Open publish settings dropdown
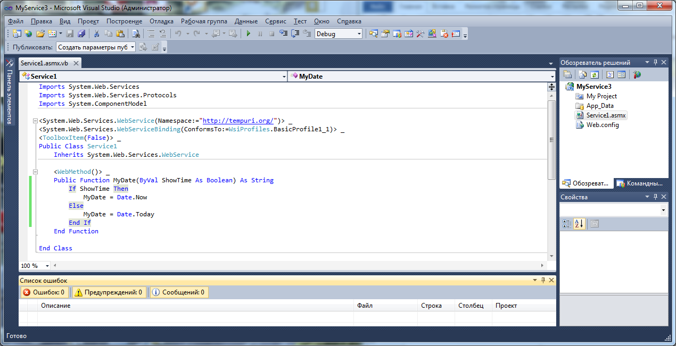Image resolution: width=676 pixels, height=346 pixels. pyautogui.click(x=132, y=47)
